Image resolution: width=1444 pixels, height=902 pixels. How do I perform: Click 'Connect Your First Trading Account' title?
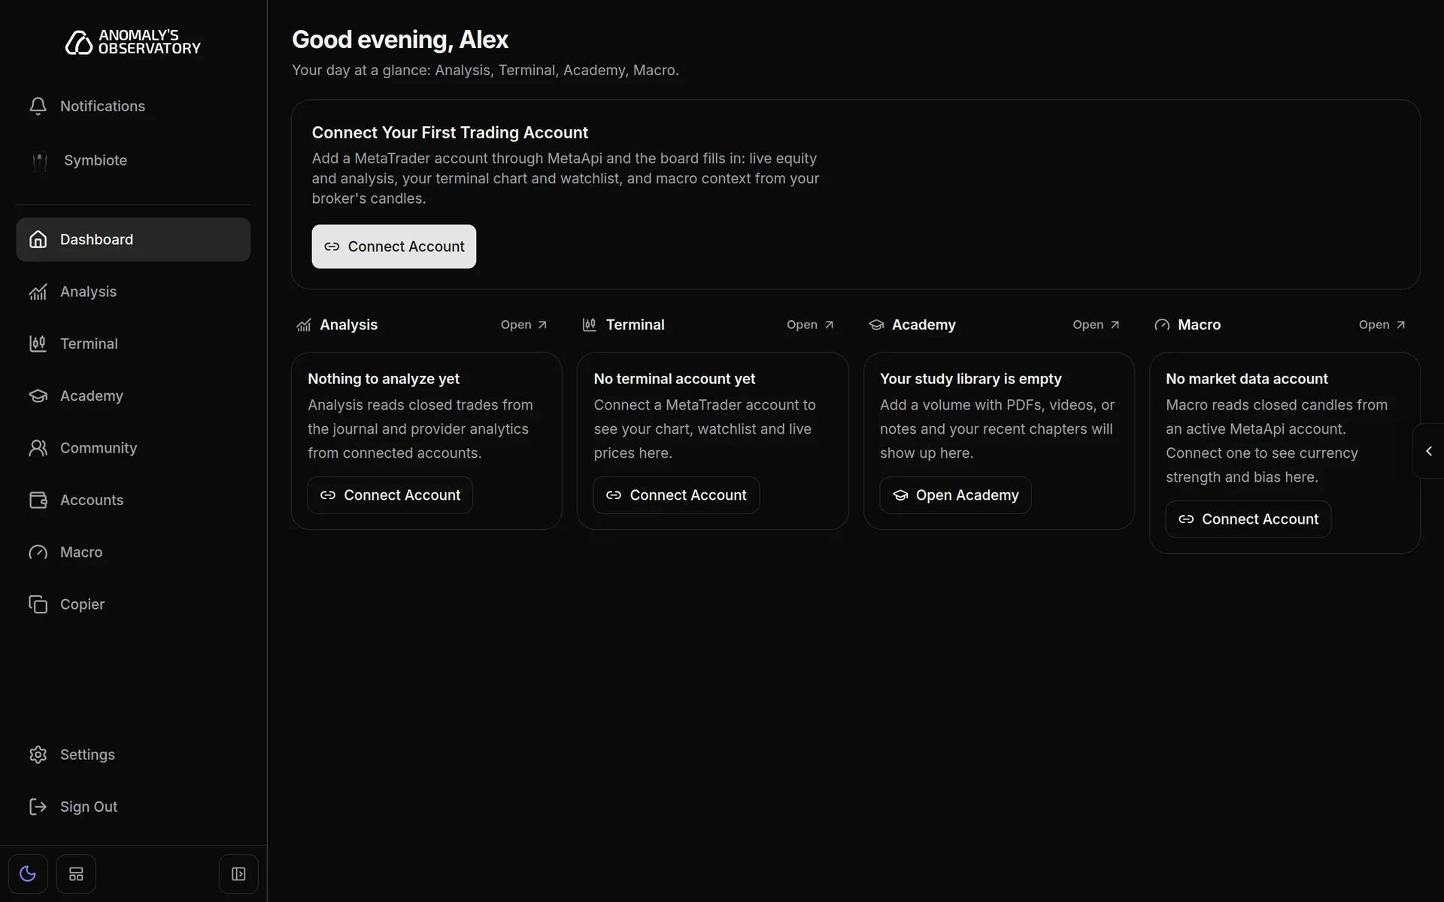(450, 133)
